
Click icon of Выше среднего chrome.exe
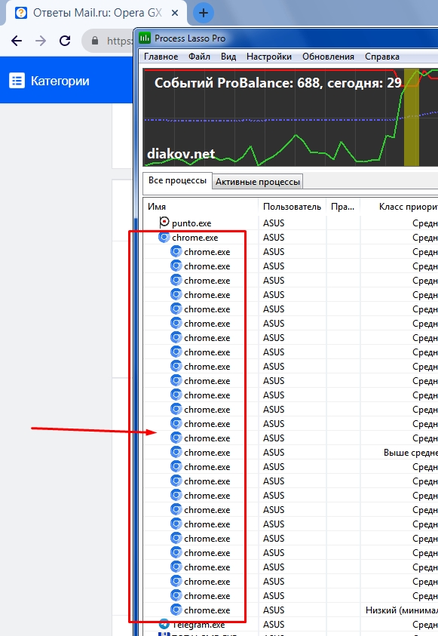click(176, 452)
